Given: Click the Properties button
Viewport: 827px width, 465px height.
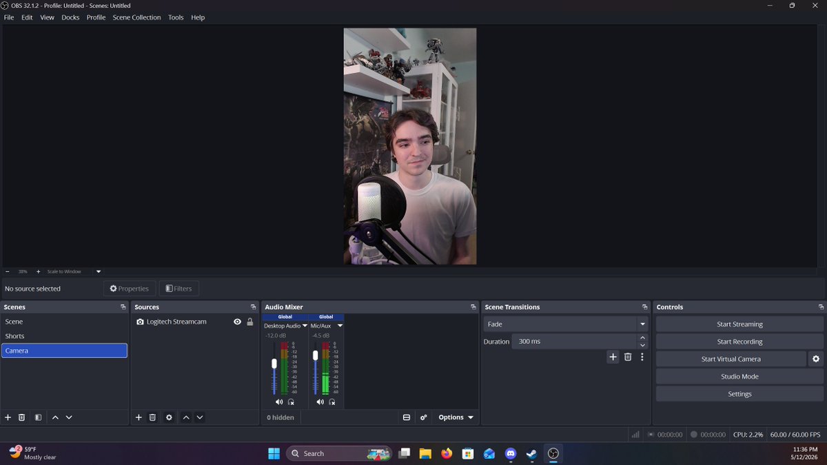Looking at the screenshot, I should (x=129, y=289).
